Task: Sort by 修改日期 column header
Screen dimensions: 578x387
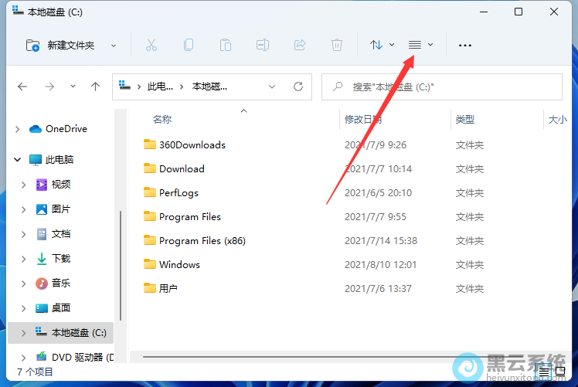Action: coord(363,120)
